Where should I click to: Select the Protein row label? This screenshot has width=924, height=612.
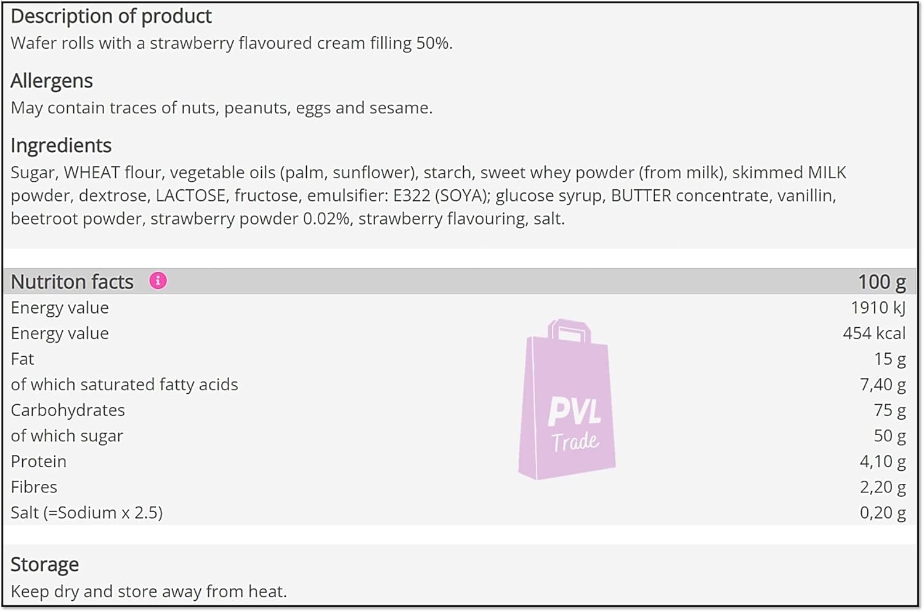(38, 462)
